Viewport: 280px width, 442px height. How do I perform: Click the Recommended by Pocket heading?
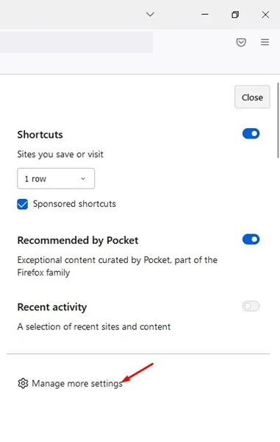pyautogui.click(x=78, y=240)
